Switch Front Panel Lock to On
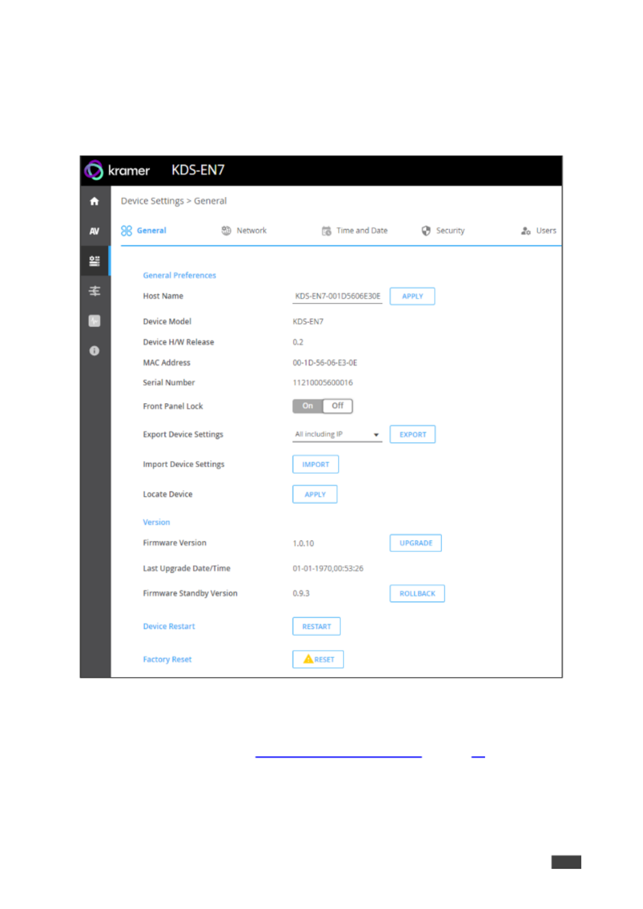Viewport: 643px width, 909px height. point(308,406)
